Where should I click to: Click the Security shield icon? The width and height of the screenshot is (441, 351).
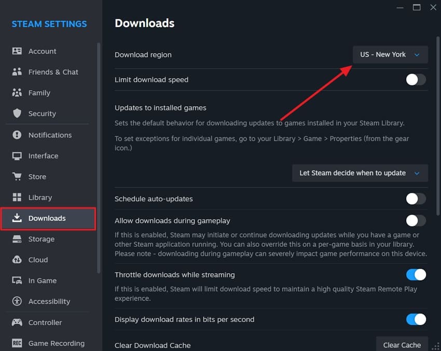pyautogui.click(x=18, y=113)
